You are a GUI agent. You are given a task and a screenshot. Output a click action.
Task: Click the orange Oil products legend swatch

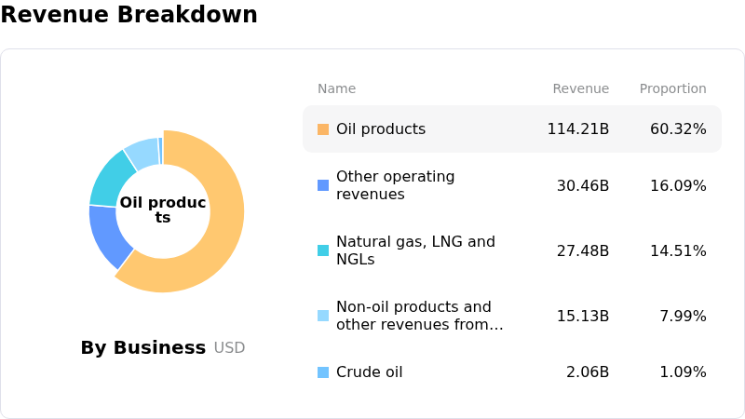pyautogui.click(x=323, y=129)
